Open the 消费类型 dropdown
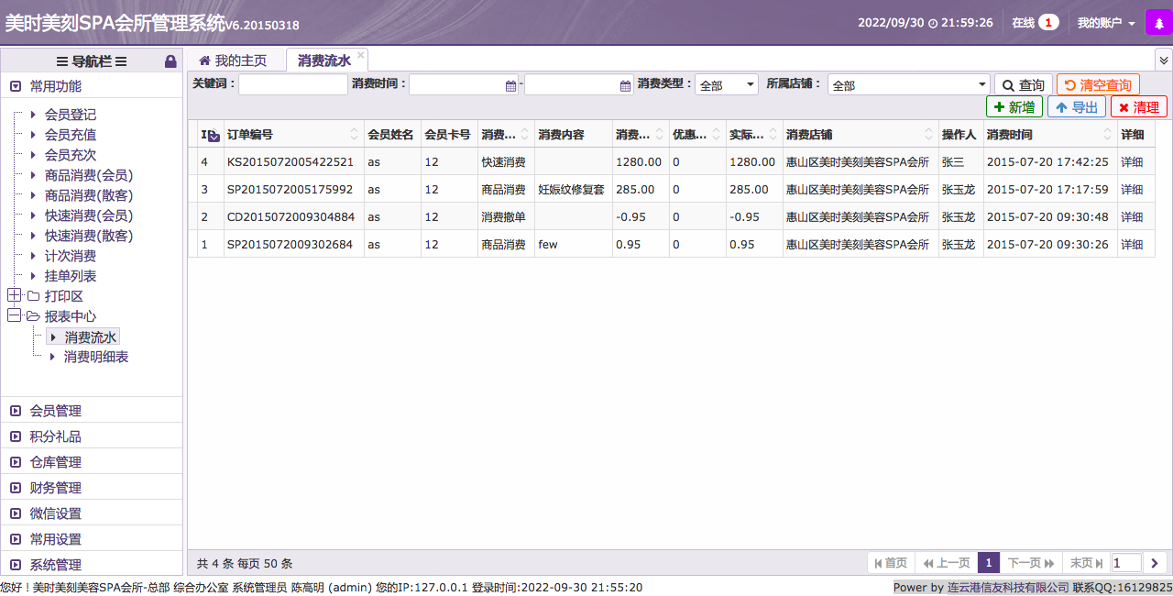1173x596 pixels. click(x=727, y=85)
